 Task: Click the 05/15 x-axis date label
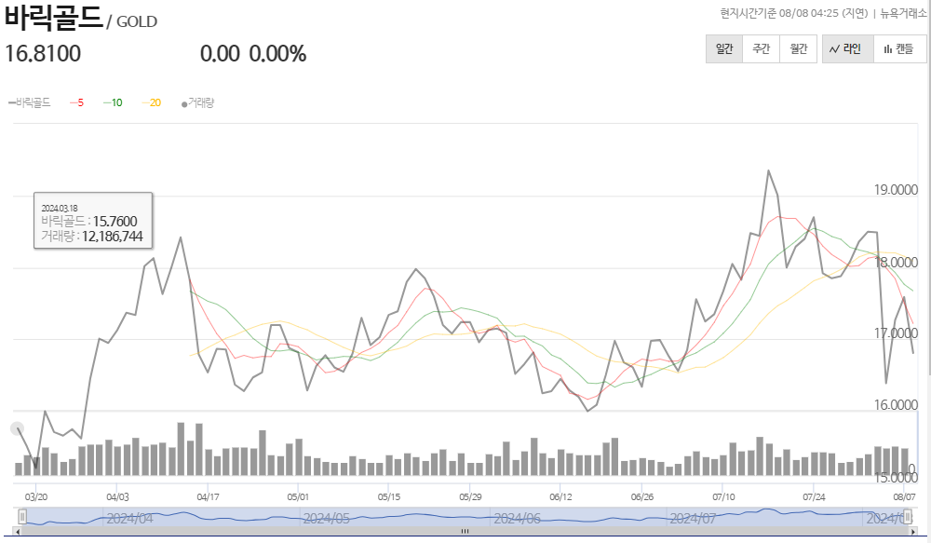(389, 496)
